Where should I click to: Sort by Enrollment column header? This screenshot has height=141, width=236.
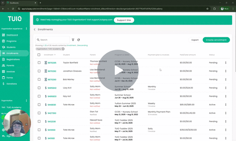click(x=50, y=55)
